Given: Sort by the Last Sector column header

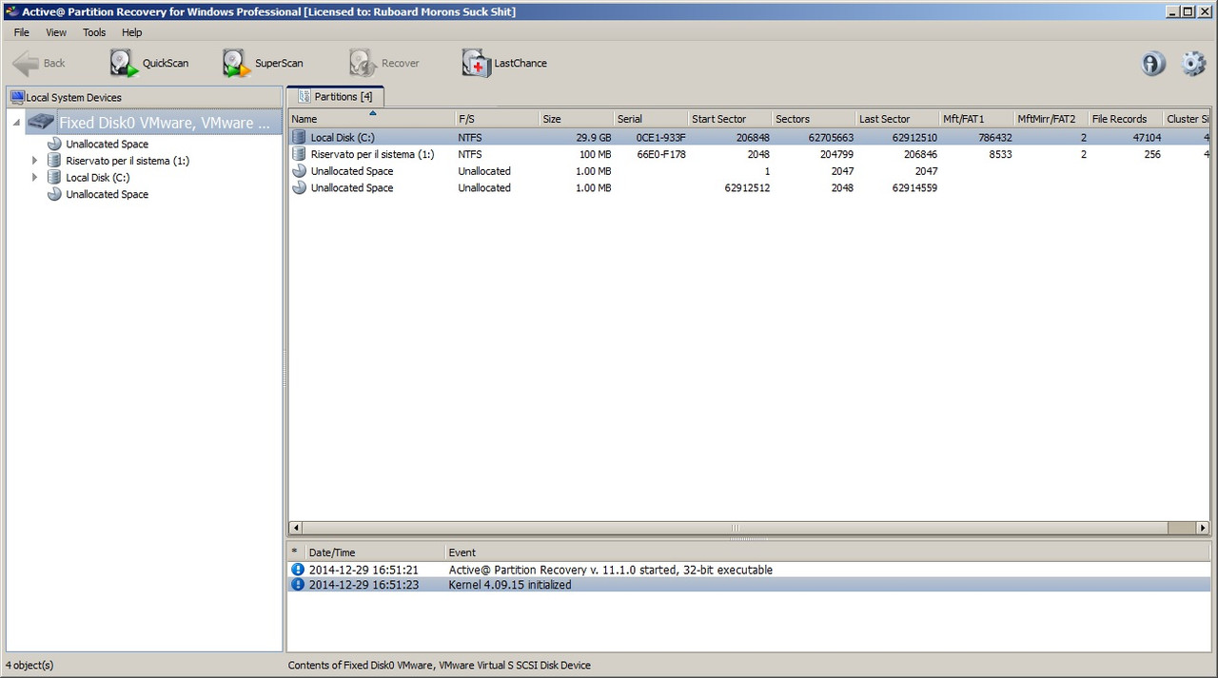Looking at the screenshot, I should tap(897, 119).
